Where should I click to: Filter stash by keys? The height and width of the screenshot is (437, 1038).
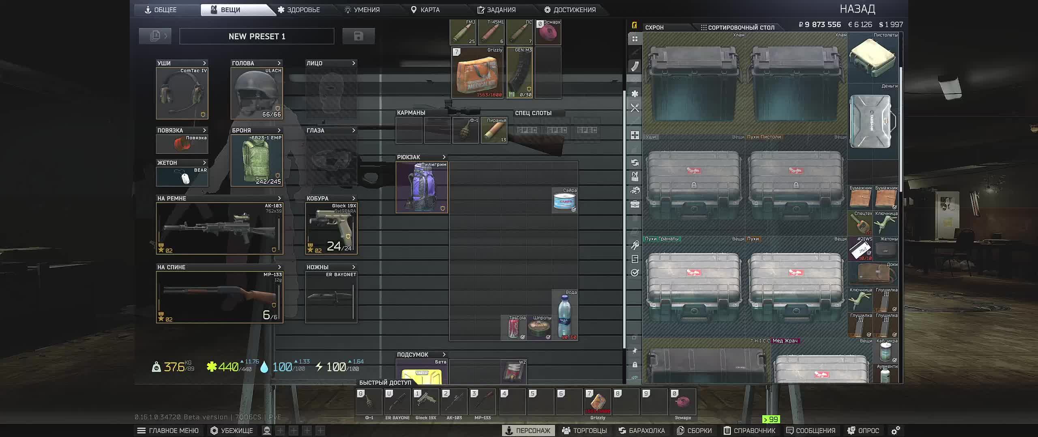pyautogui.click(x=635, y=245)
